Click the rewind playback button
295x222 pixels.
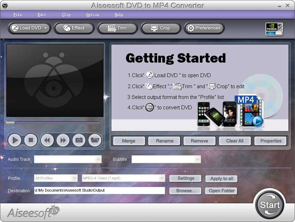click(47, 140)
